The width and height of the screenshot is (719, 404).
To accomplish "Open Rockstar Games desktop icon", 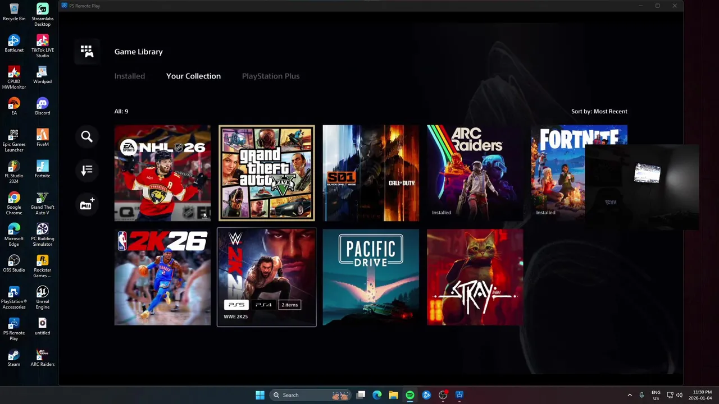I will pyautogui.click(x=42, y=266).
